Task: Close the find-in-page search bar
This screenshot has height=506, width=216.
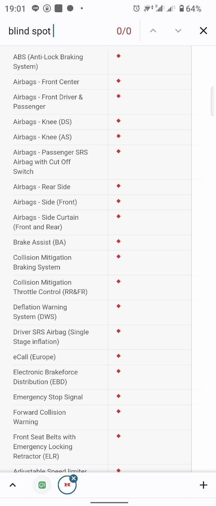Action: tap(203, 31)
